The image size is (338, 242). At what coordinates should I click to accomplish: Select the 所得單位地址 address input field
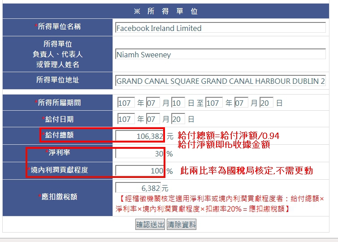(x=220, y=81)
